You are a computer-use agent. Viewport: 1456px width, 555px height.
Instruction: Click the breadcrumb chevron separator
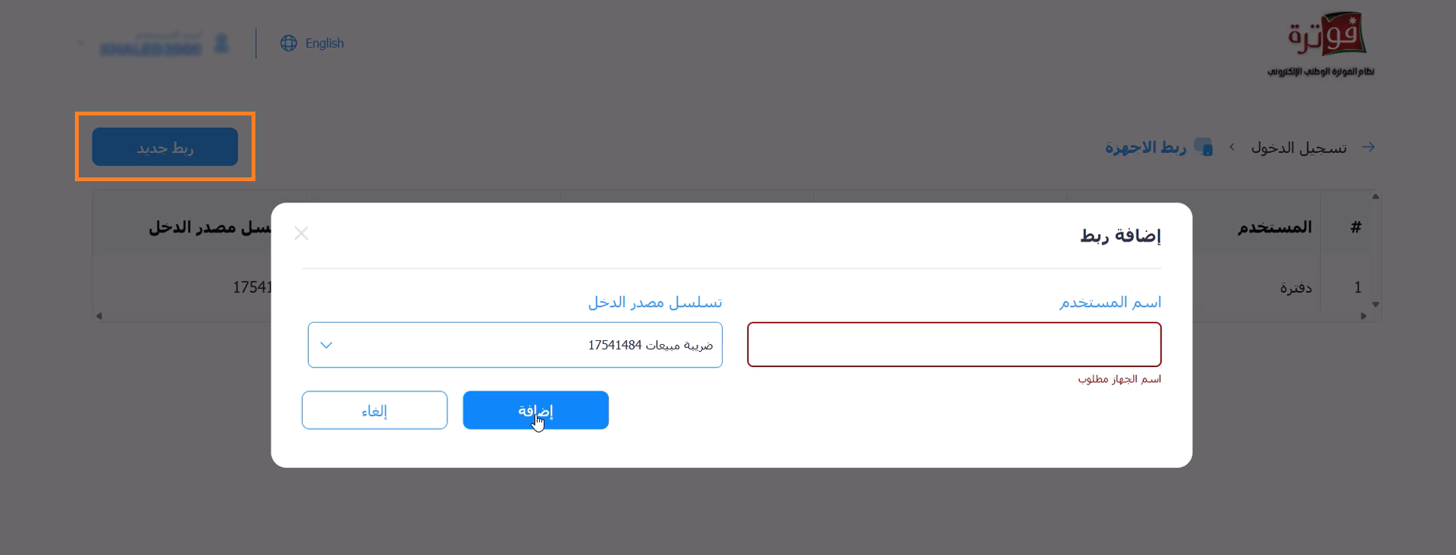[1232, 147]
